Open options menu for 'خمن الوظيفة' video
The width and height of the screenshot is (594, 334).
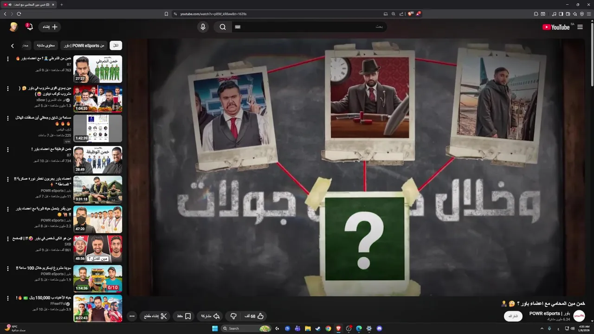[8, 150]
